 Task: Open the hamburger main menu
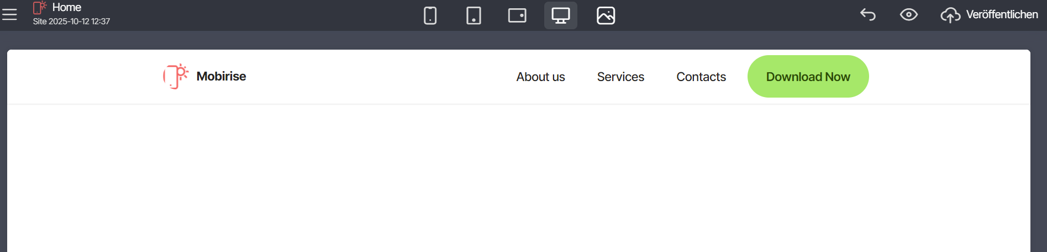9,14
